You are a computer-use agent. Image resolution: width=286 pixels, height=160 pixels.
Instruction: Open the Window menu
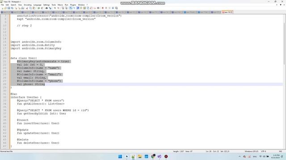81,5
